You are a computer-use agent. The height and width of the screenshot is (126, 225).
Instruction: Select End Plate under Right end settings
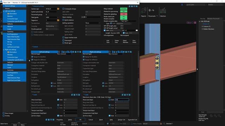[10, 75]
